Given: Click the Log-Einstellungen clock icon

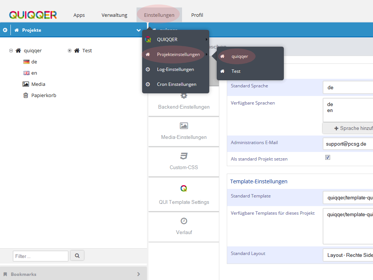Looking at the screenshot, I should pyautogui.click(x=148, y=69).
